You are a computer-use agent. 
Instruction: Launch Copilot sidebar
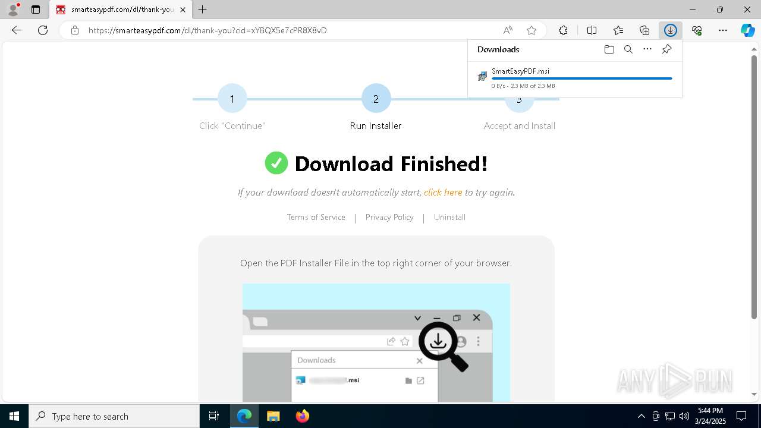747,30
